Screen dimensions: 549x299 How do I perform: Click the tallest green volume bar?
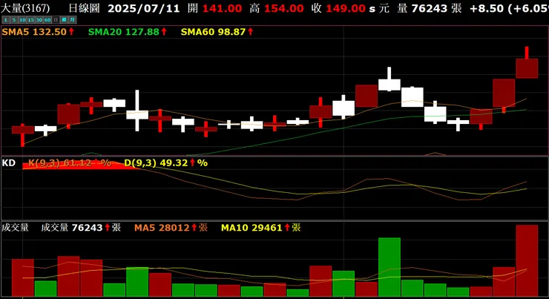click(x=389, y=267)
